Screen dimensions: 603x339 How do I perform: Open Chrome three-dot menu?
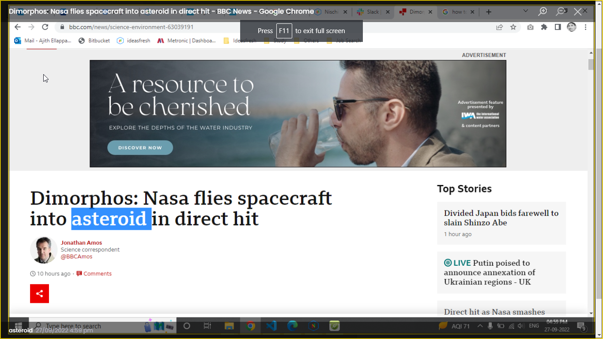586,27
